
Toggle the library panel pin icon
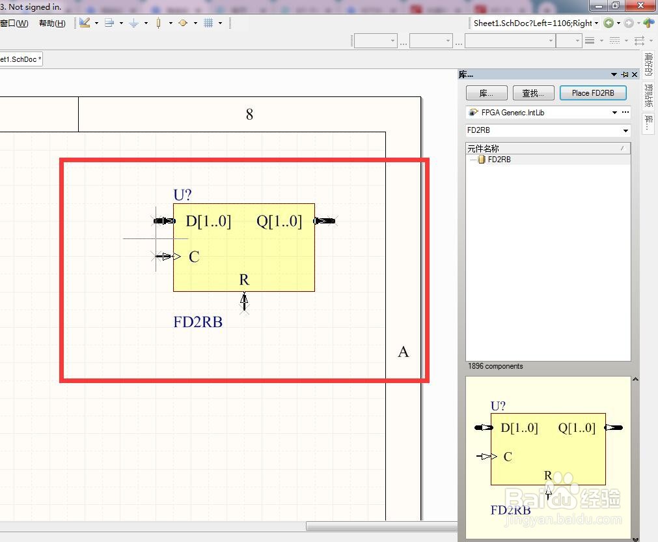click(625, 74)
